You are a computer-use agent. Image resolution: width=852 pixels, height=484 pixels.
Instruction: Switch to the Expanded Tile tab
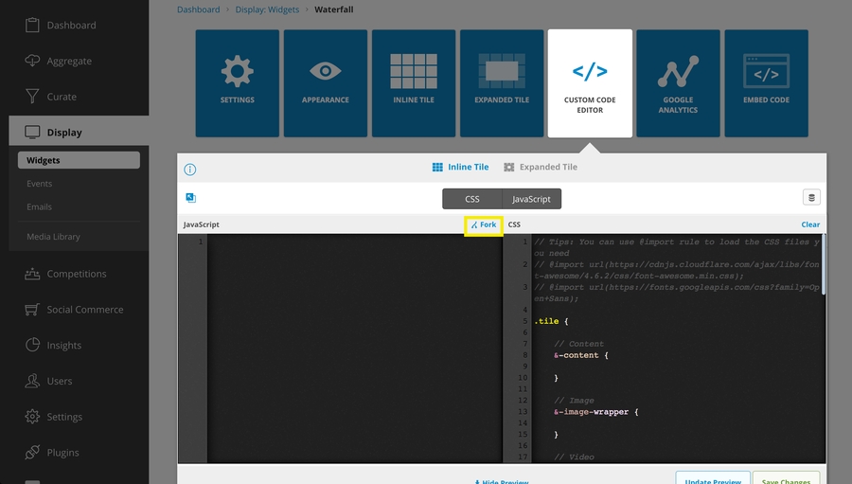tap(541, 168)
